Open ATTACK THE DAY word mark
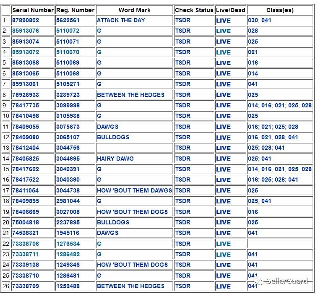 [121, 20]
